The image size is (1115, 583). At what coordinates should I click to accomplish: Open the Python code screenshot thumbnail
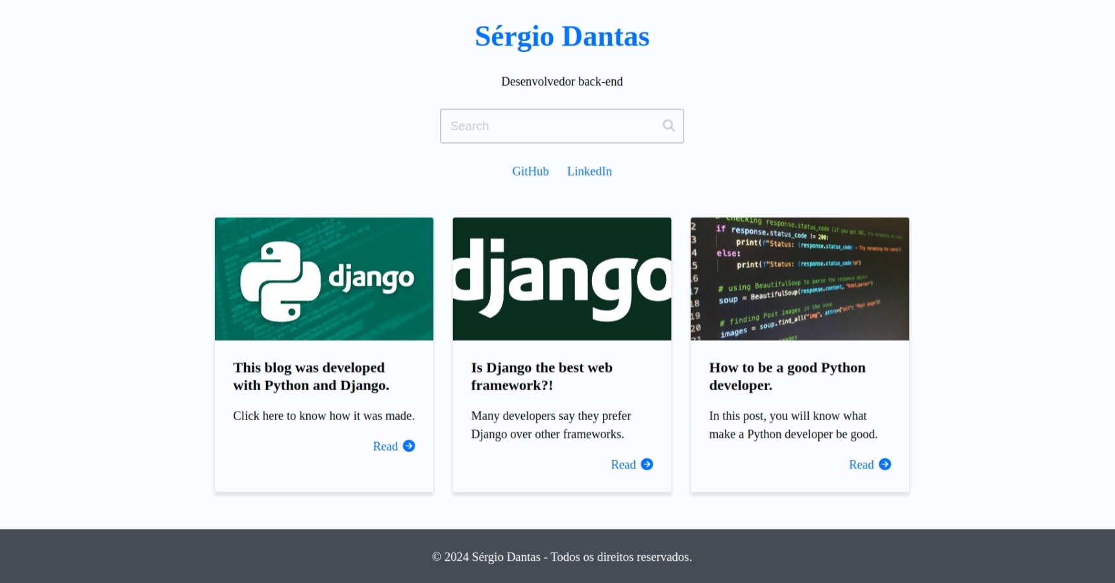800,279
